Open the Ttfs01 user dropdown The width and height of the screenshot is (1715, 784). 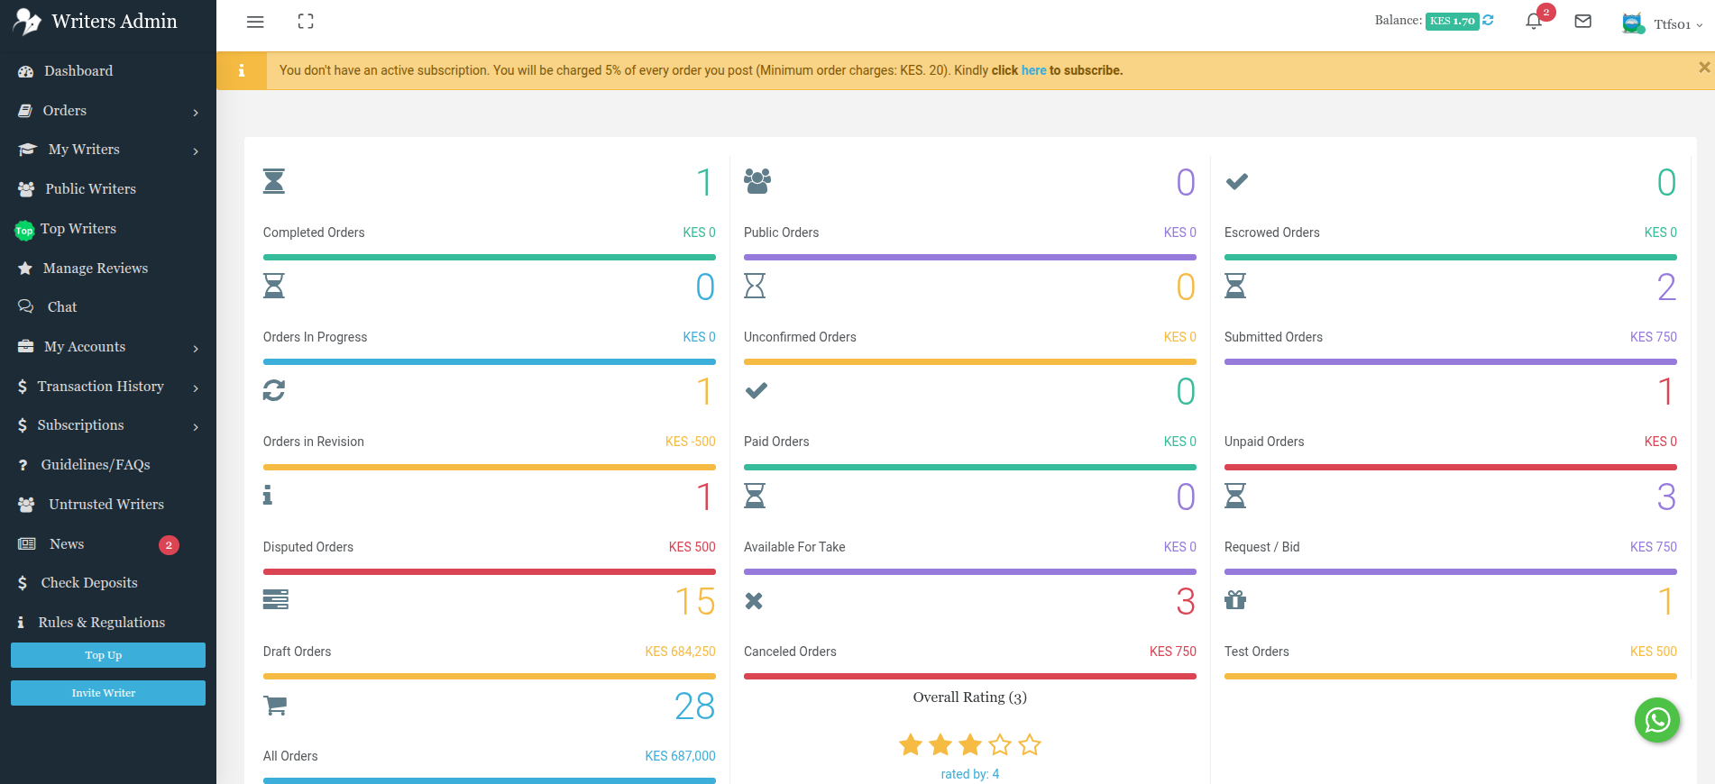pyautogui.click(x=1662, y=24)
